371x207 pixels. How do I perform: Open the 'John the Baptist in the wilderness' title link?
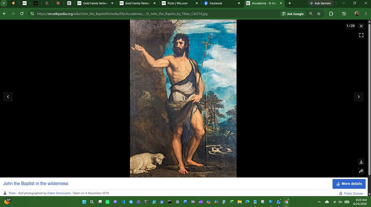[36, 184]
